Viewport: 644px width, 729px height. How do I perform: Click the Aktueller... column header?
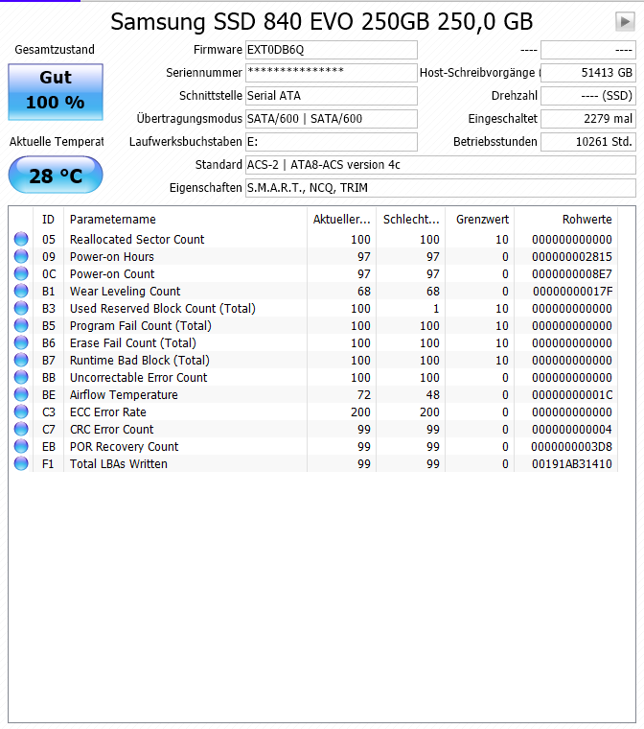[341, 219]
